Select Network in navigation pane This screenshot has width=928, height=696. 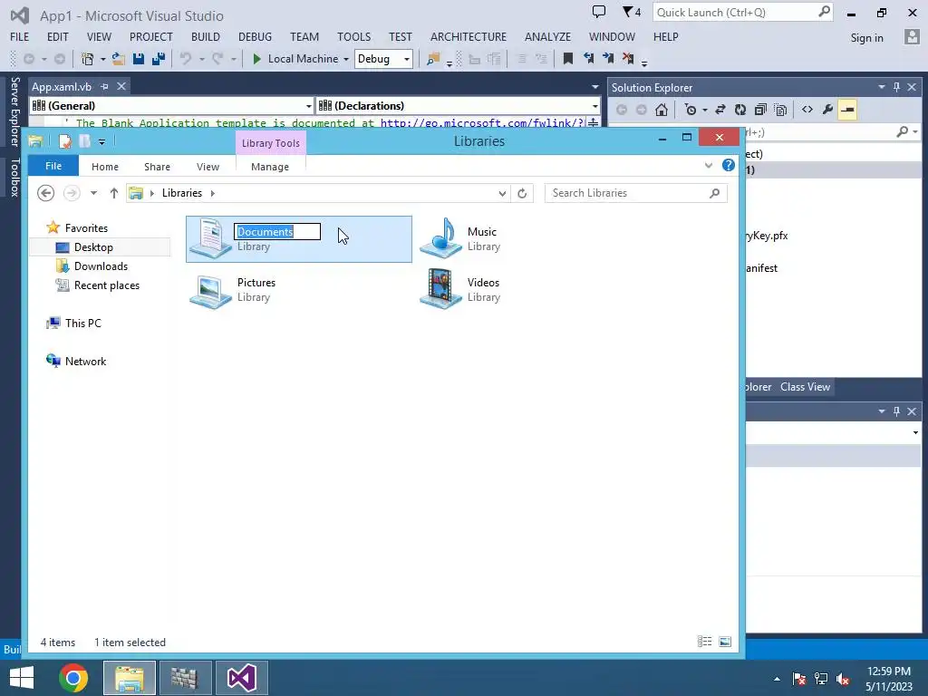85,361
